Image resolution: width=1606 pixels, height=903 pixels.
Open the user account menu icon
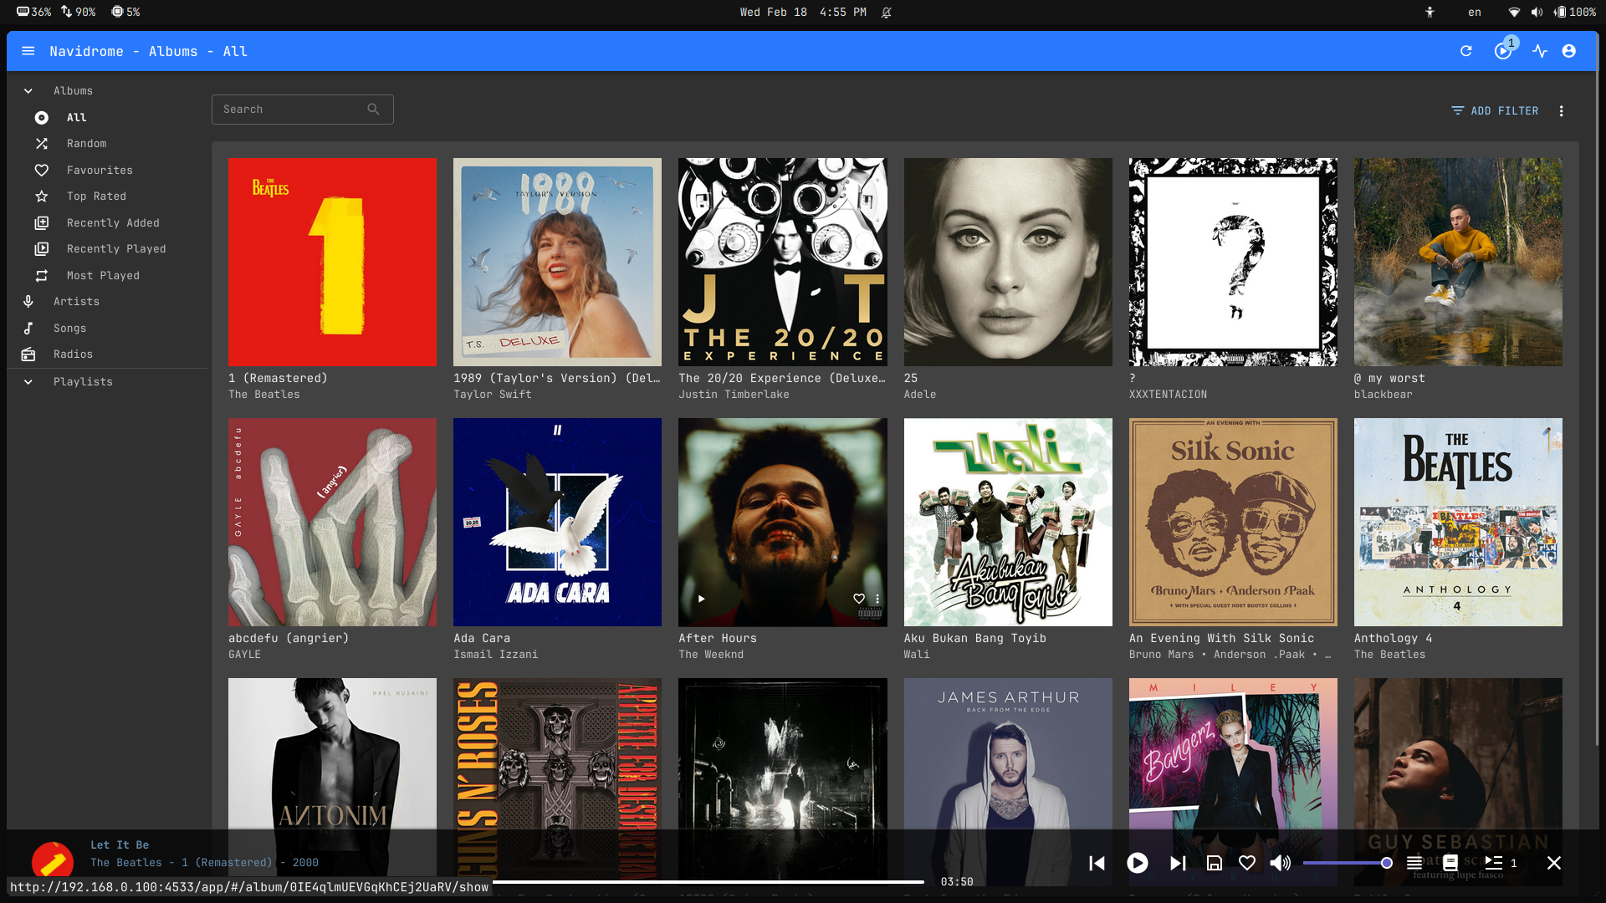click(1569, 51)
